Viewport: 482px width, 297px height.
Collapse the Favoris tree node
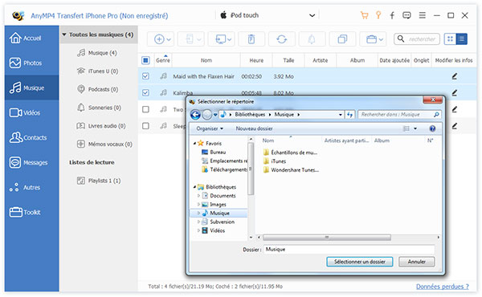[x=194, y=144]
